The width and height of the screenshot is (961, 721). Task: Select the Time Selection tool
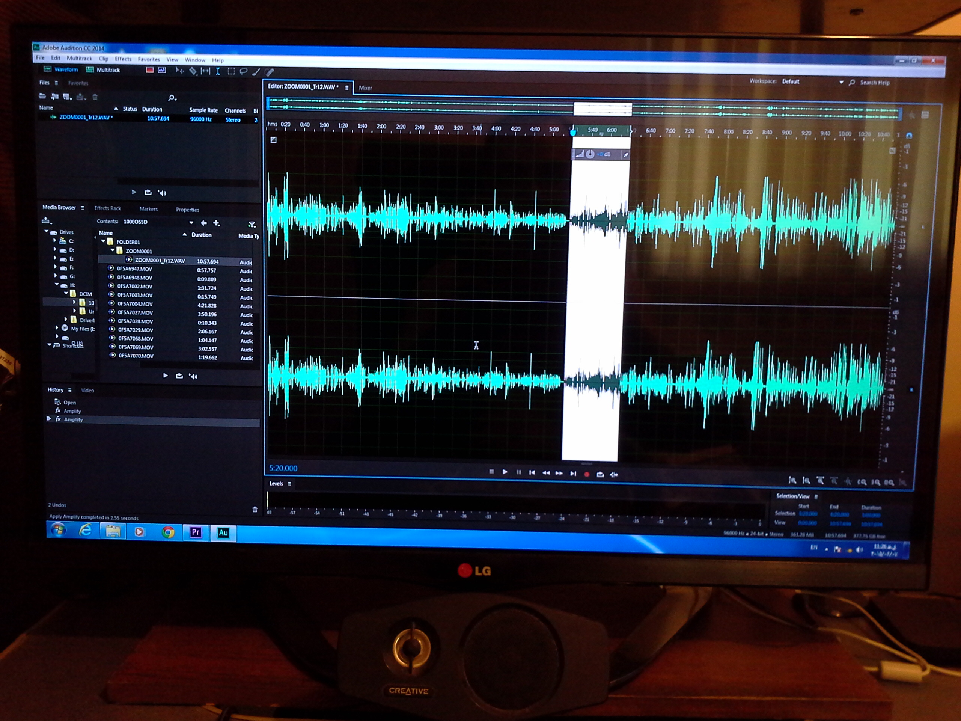coord(218,71)
